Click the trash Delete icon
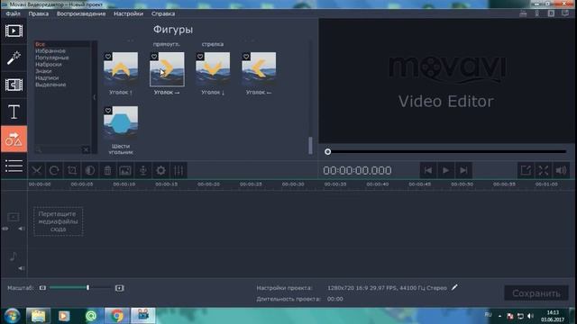 click(107, 170)
